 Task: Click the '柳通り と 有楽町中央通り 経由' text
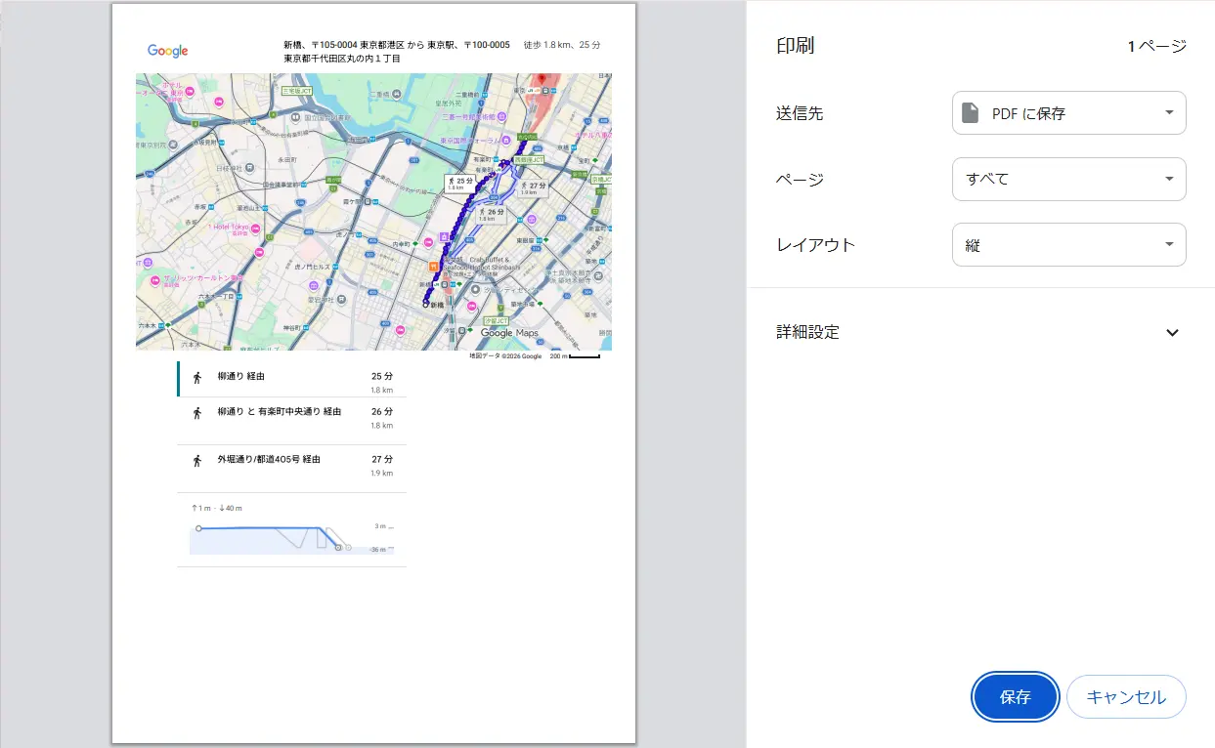(x=280, y=412)
